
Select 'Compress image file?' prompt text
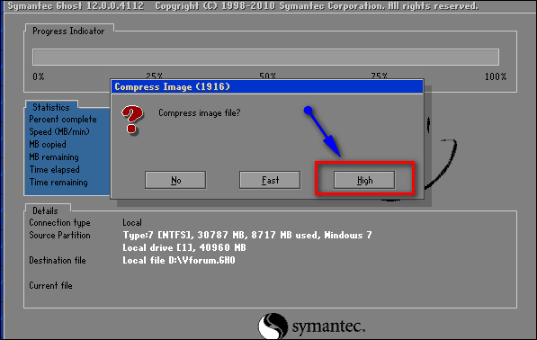(200, 112)
